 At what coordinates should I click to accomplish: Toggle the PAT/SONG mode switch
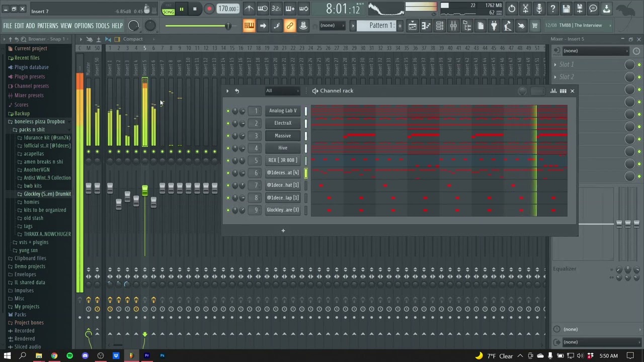point(169,9)
